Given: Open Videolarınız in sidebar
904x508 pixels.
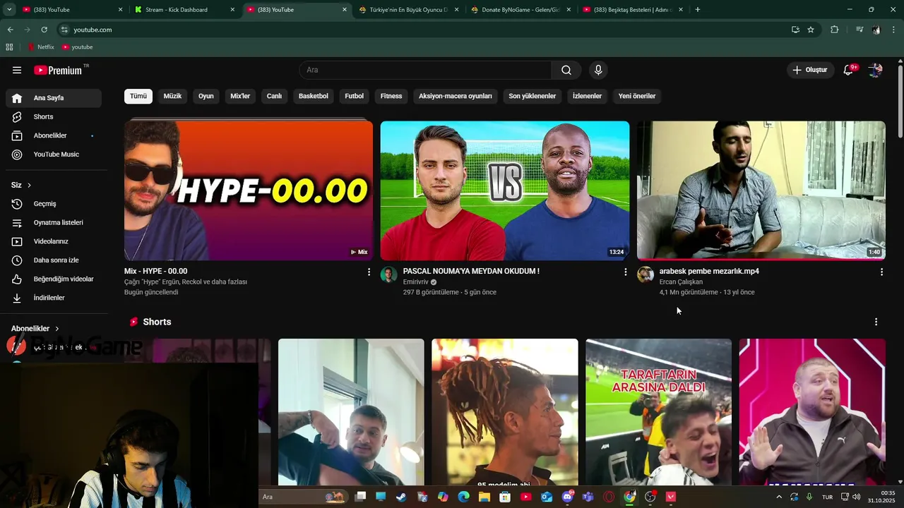Looking at the screenshot, I should pyautogui.click(x=54, y=241).
